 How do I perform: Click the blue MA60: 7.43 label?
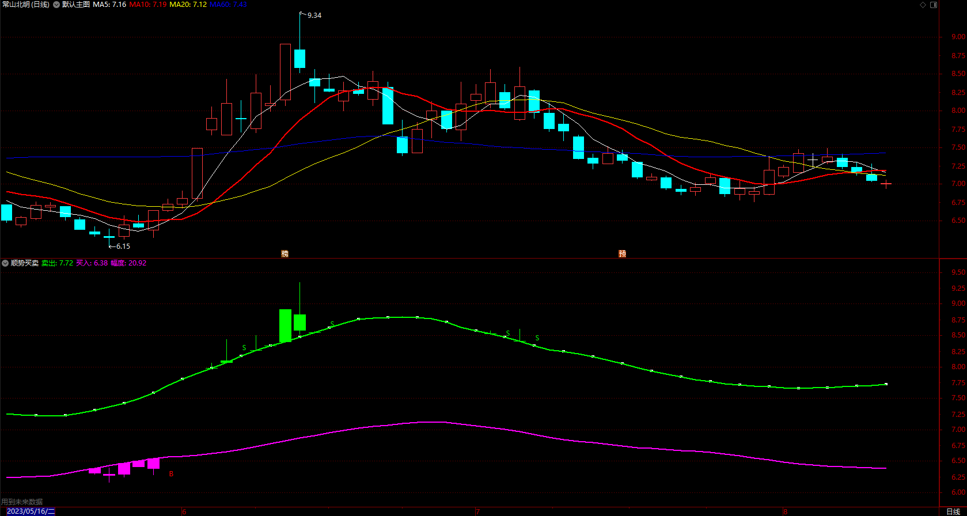tap(228, 5)
